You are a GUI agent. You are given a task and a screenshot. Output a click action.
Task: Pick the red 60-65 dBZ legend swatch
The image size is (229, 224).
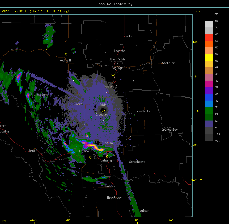pos(209,38)
